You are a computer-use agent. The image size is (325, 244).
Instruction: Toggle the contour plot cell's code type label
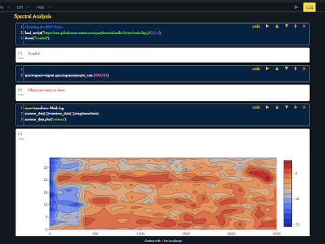point(256,107)
